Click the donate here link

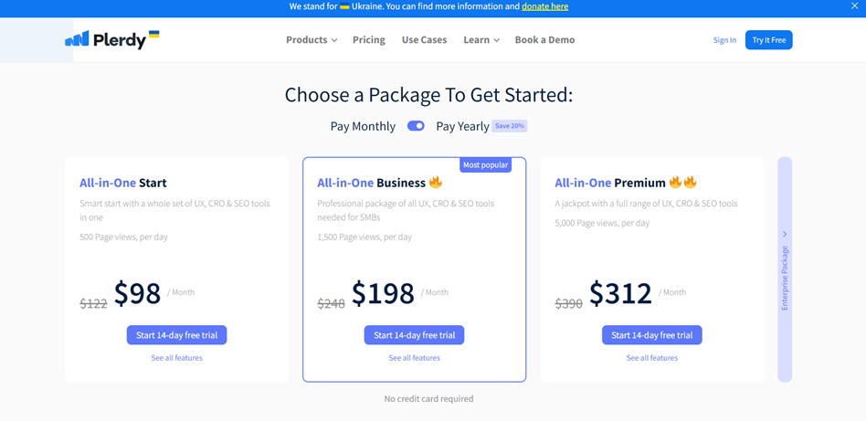click(545, 6)
